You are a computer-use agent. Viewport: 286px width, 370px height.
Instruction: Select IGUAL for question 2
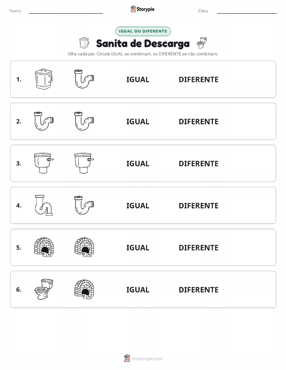click(138, 121)
